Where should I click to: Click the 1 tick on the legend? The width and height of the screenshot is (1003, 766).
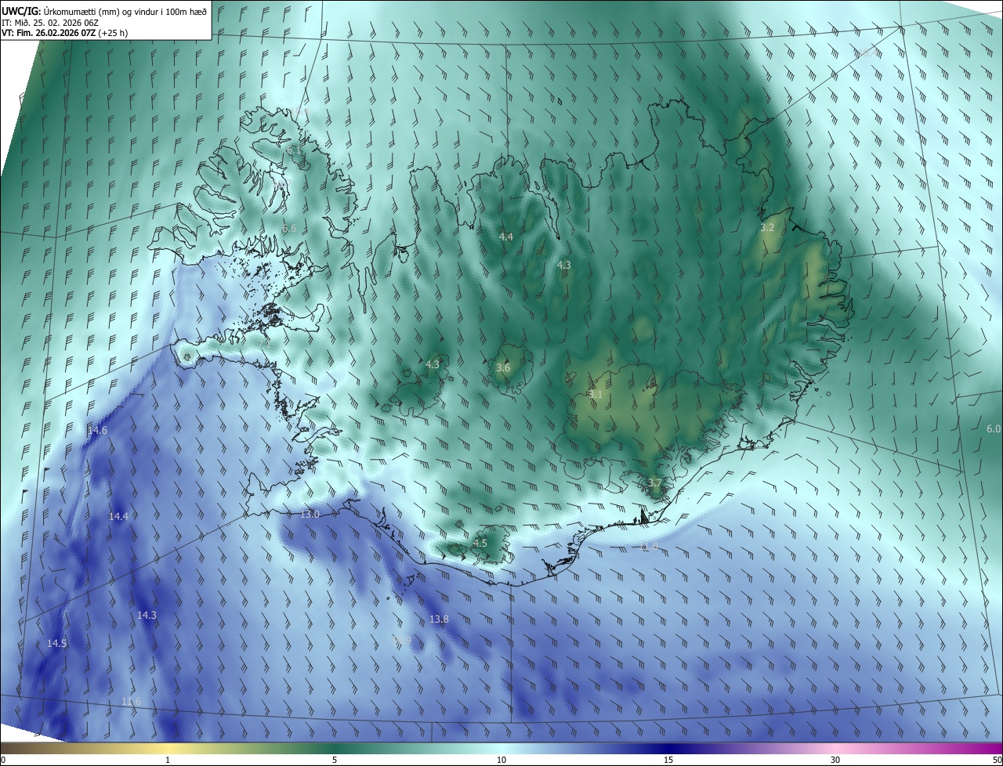168,760
